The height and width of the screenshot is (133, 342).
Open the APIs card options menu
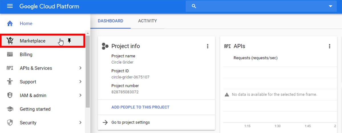[329, 46]
